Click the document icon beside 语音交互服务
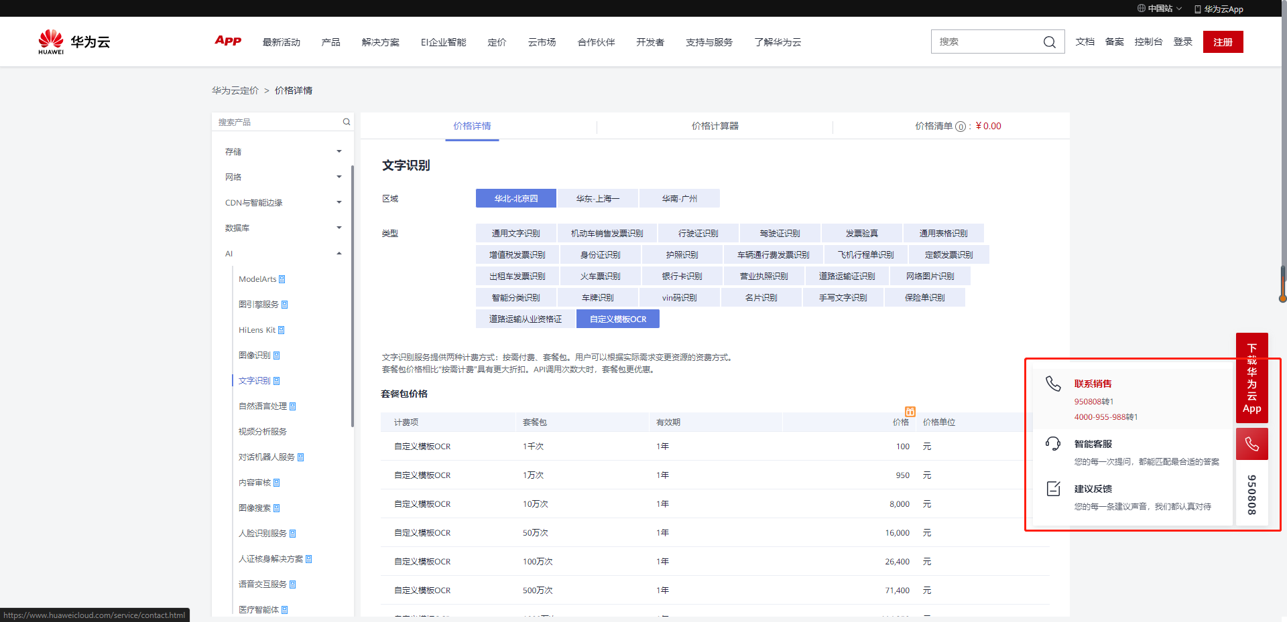 (293, 585)
